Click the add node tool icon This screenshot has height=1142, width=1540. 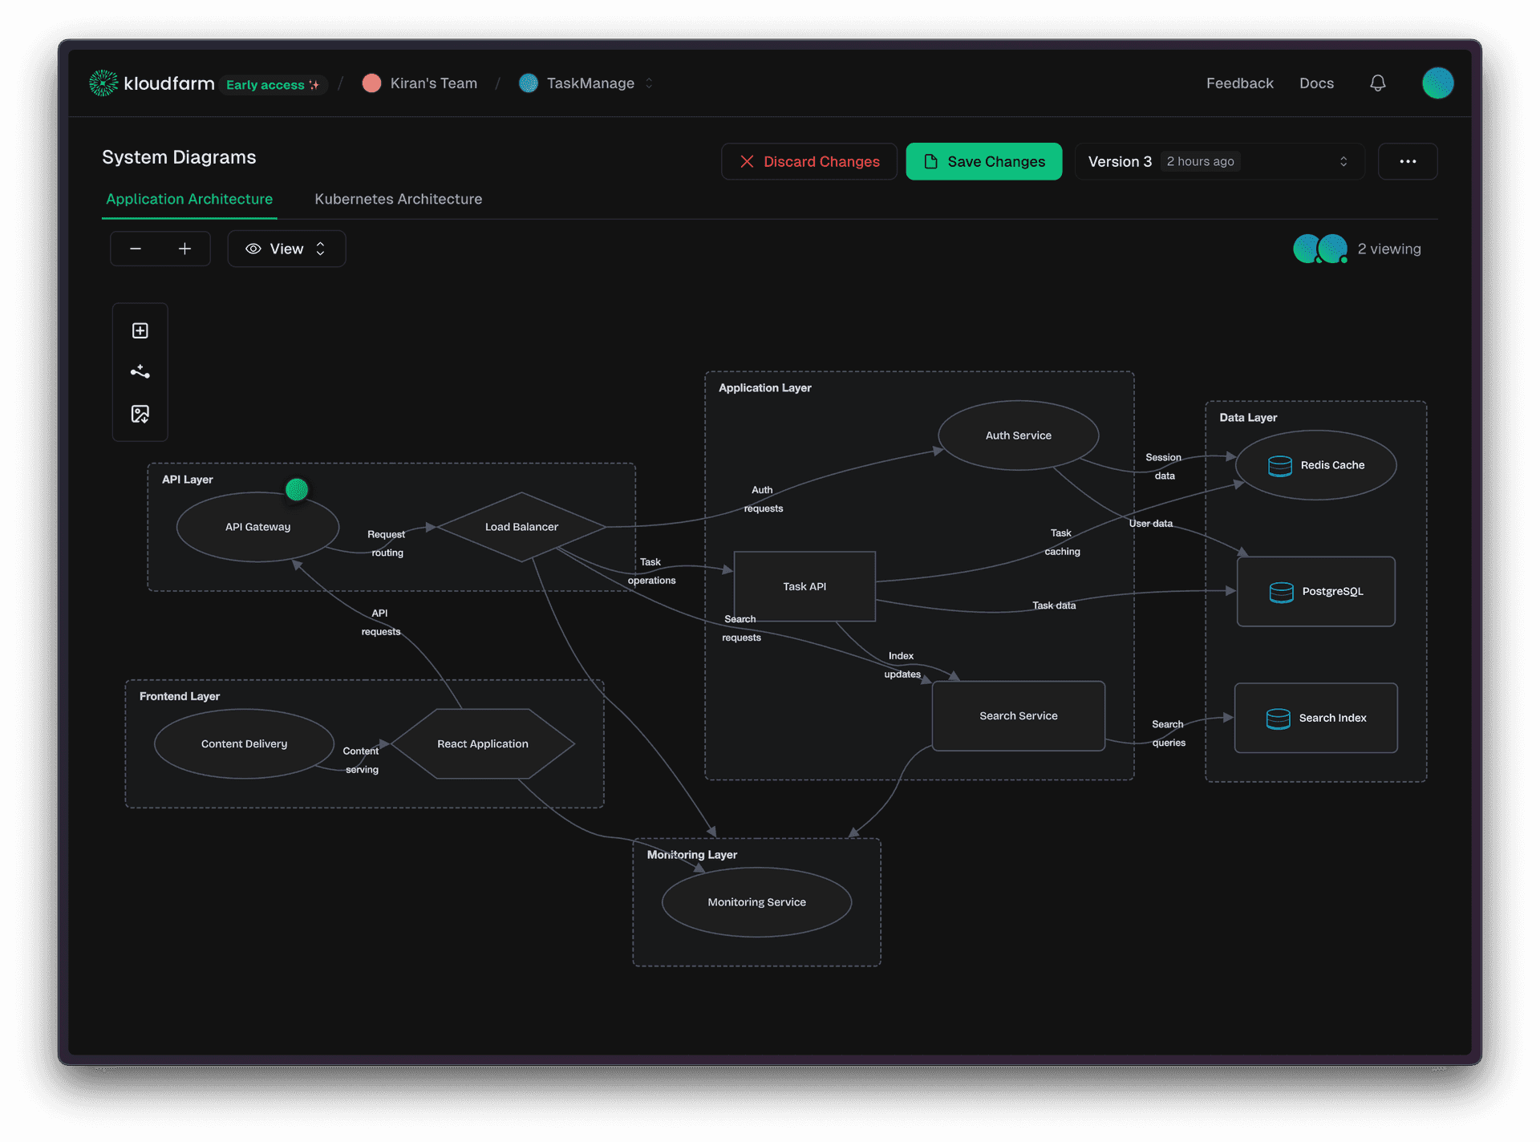tap(140, 330)
